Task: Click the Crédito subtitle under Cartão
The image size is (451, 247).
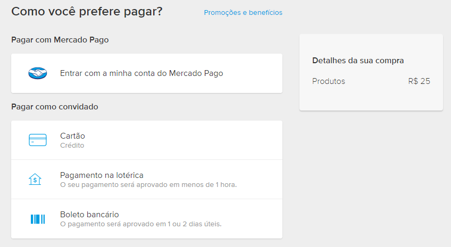Action: [72, 146]
